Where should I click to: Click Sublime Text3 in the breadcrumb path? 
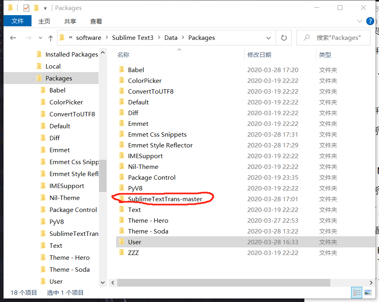click(133, 38)
